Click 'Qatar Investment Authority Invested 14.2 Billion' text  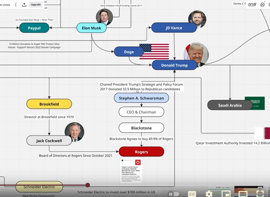coord(233,143)
